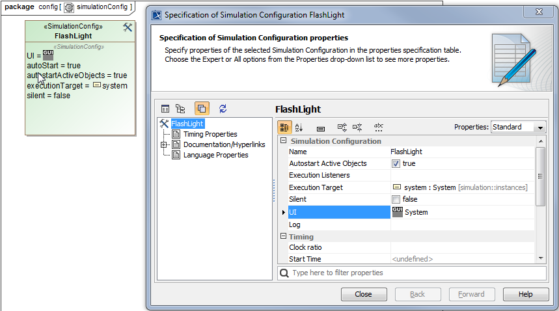Image resolution: width=559 pixels, height=311 pixels.
Task: Click the arrow marker beside the UI row
Action: click(x=284, y=212)
